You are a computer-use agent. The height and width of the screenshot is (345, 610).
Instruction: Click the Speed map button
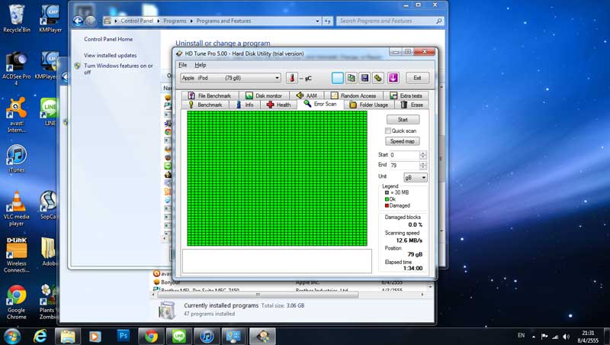[x=403, y=141]
